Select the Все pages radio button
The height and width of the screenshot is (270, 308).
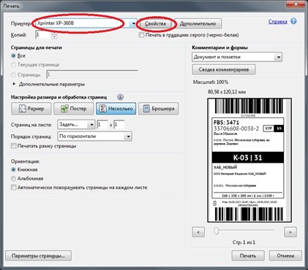click(13, 55)
